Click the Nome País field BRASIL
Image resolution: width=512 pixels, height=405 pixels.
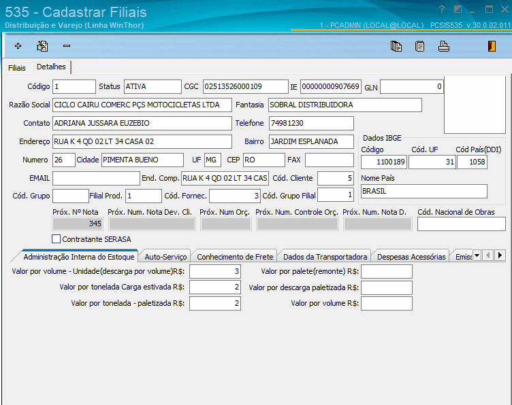coord(424,191)
